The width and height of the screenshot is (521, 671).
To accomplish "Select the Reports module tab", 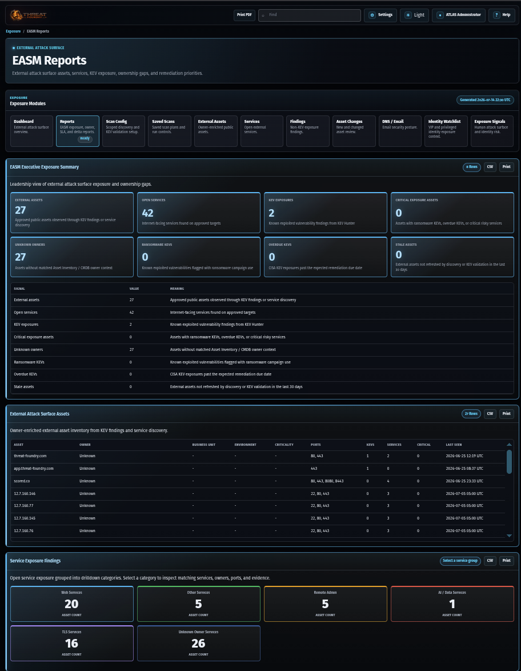I will (x=78, y=131).
